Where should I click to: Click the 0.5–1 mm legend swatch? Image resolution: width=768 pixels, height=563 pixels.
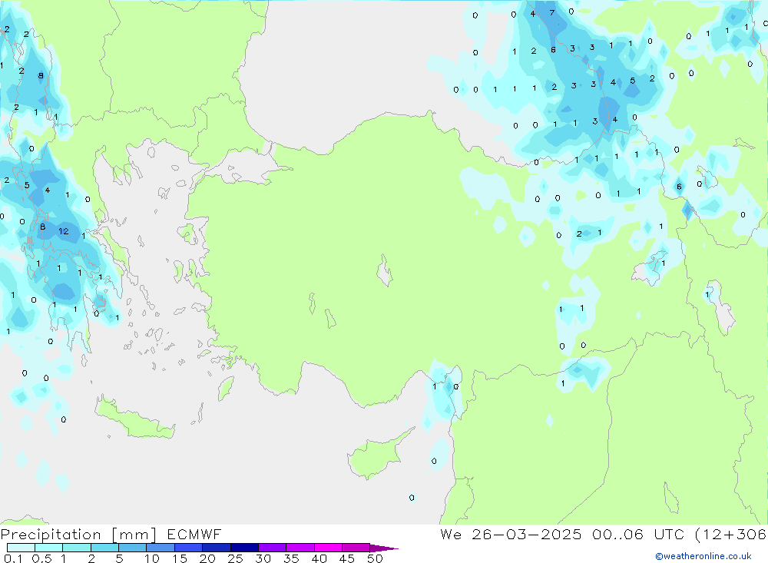coord(49,548)
